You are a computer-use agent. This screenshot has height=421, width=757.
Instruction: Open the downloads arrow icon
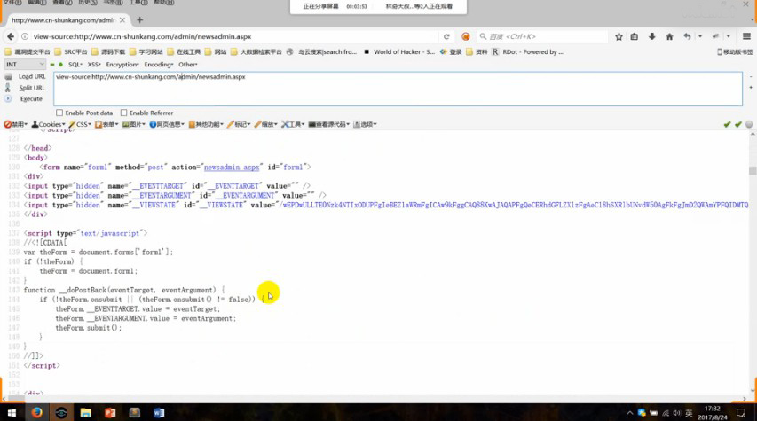[652, 36]
